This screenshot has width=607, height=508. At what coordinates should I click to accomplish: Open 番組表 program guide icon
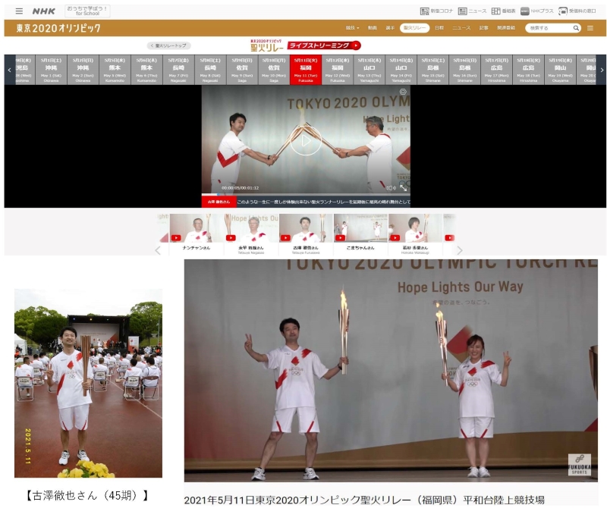pos(502,11)
